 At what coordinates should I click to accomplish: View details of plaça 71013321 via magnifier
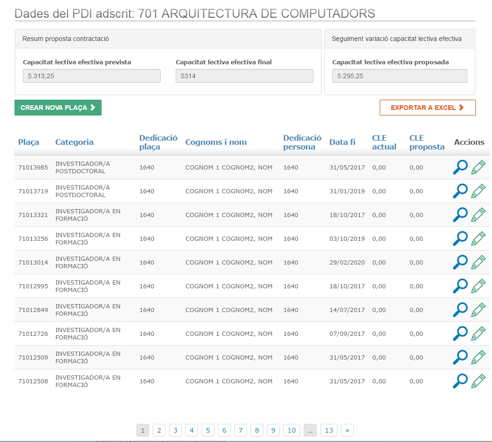pos(460,215)
